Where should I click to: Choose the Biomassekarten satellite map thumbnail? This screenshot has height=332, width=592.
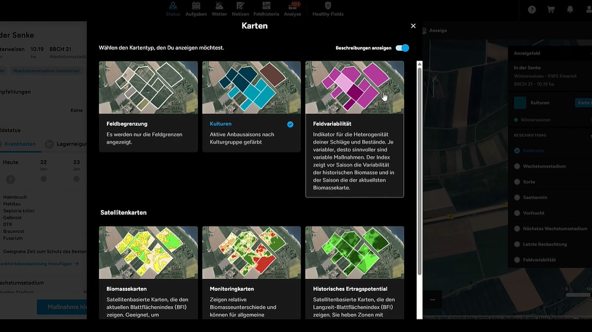[x=148, y=253]
